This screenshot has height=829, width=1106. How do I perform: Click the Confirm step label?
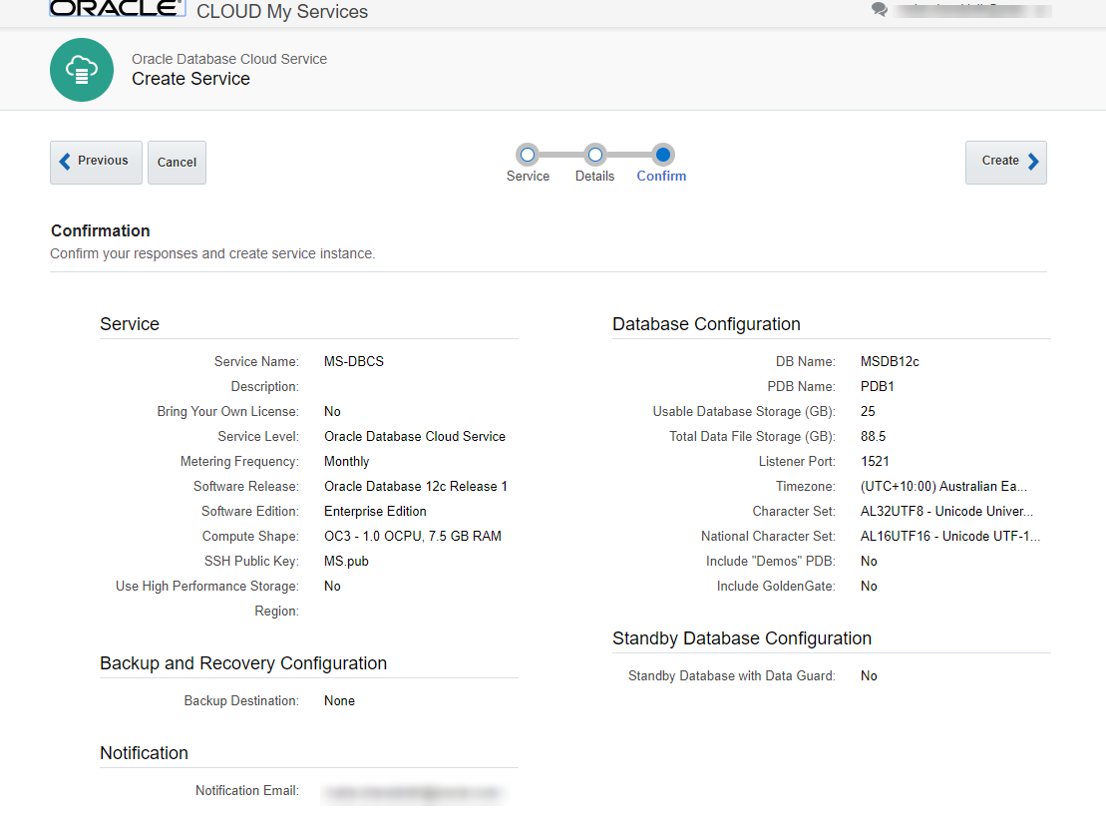pos(661,176)
